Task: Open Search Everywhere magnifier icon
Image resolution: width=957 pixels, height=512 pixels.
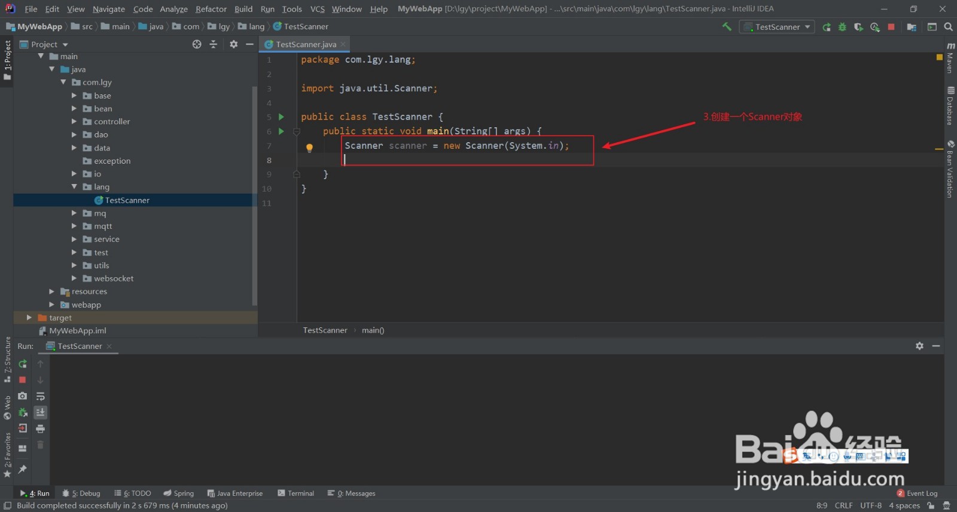Action: 948,27
